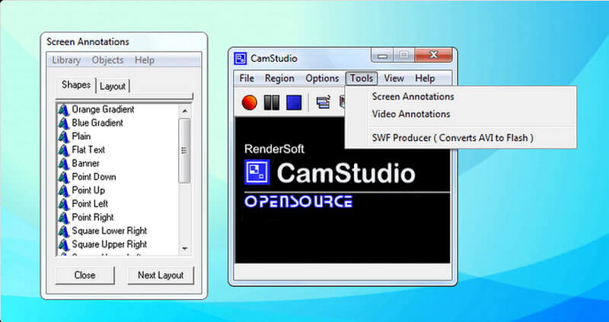Open CamStudio's Help menu
The width and height of the screenshot is (609, 322).
(x=425, y=78)
